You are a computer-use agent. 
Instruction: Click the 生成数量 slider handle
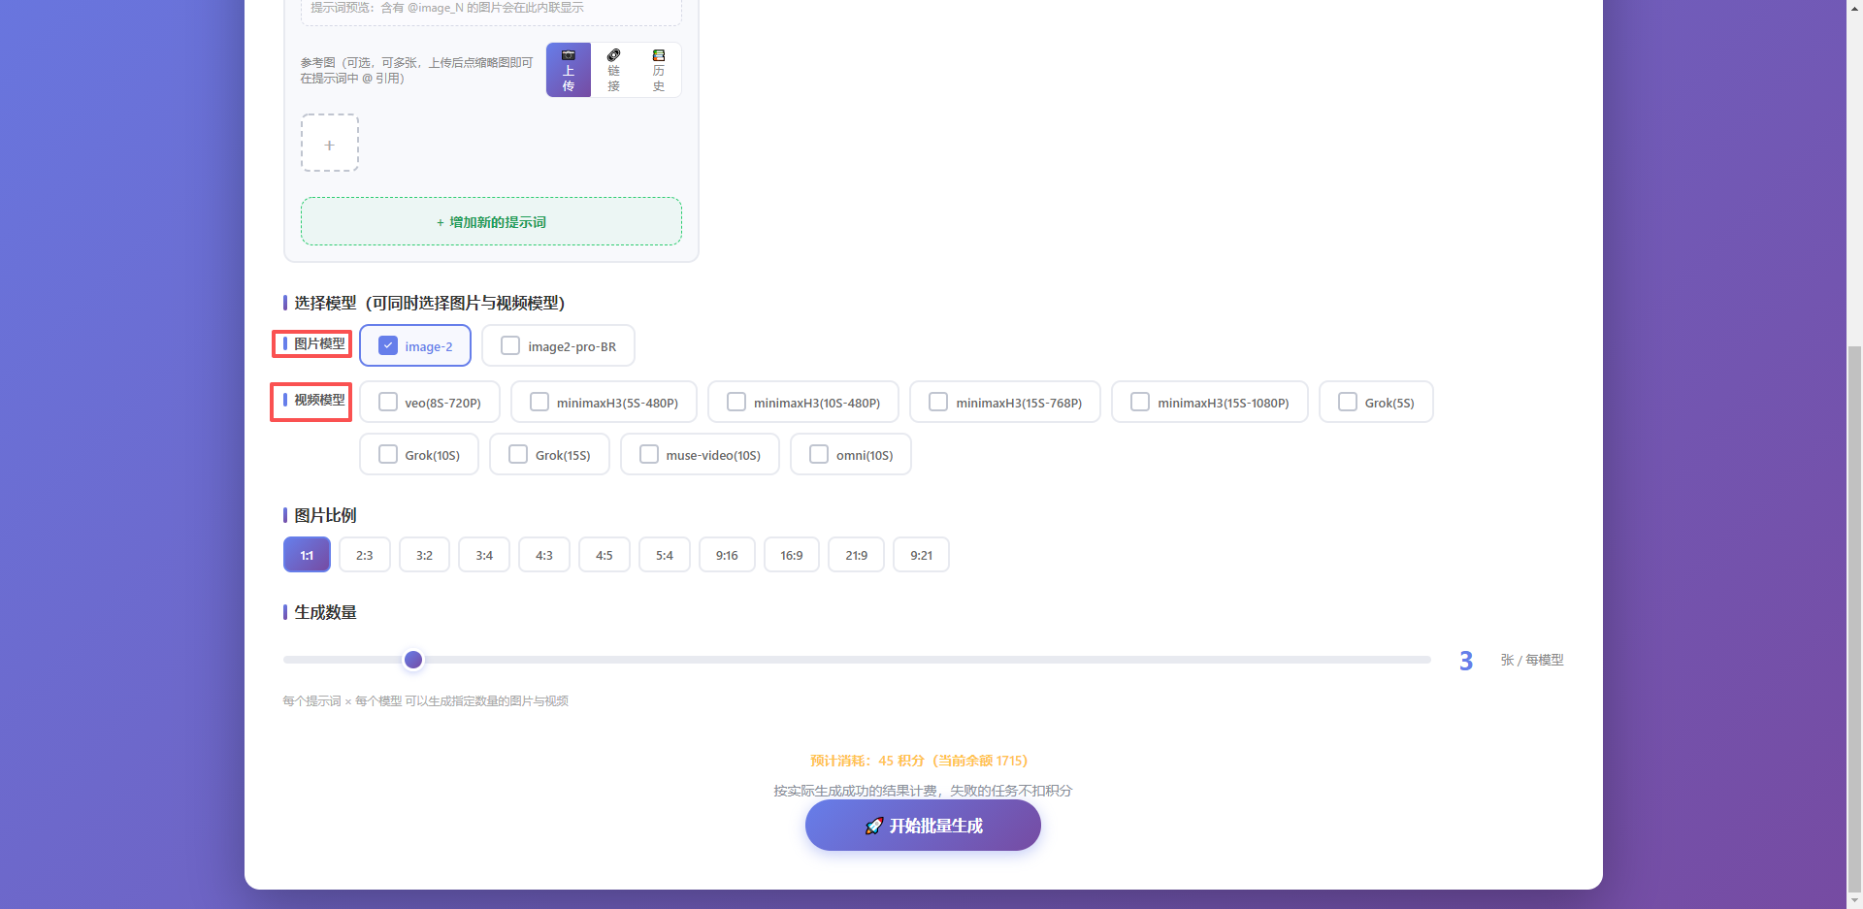[x=413, y=660]
